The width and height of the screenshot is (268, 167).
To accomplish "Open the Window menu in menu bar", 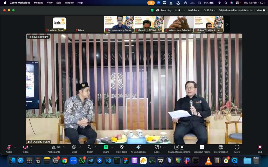I will [x=69, y=3].
